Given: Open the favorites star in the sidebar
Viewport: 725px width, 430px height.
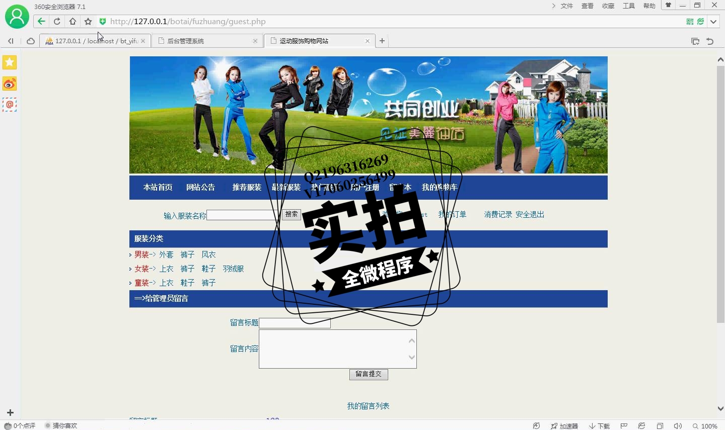Looking at the screenshot, I should click(x=10, y=62).
